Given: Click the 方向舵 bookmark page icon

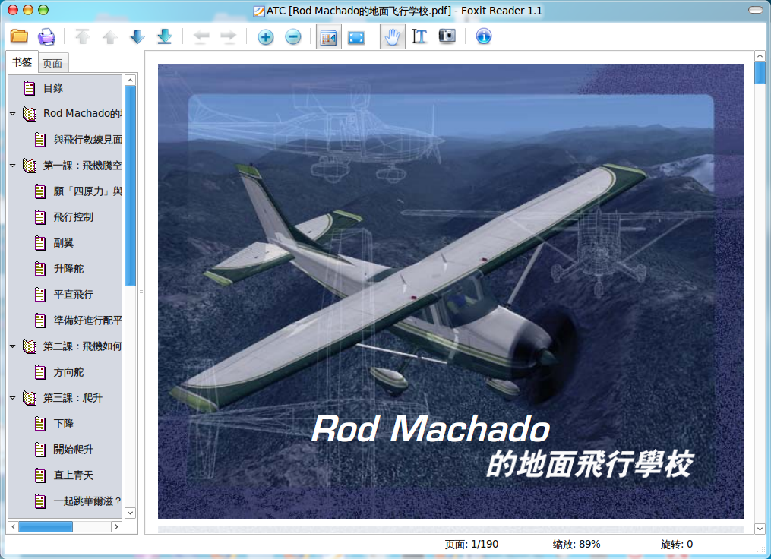Looking at the screenshot, I should [40, 371].
